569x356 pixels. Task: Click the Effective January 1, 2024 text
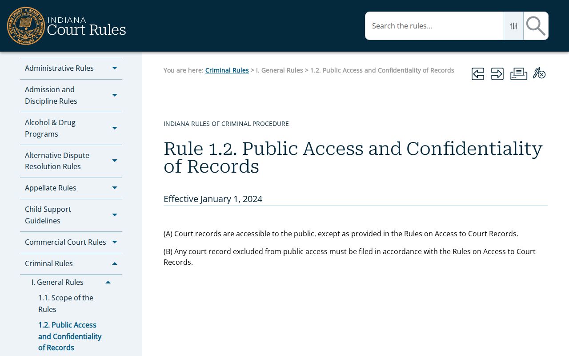click(x=213, y=199)
